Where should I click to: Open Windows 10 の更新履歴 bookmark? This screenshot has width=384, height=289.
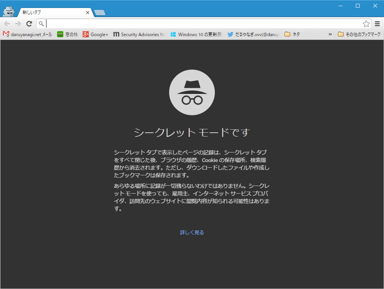[196, 35]
